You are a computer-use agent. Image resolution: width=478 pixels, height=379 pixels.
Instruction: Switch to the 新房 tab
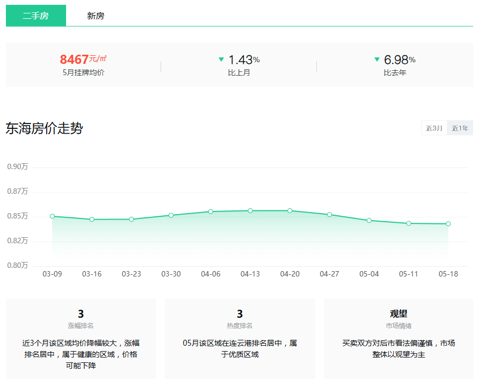pyautogui.click(x=96, y=16)
